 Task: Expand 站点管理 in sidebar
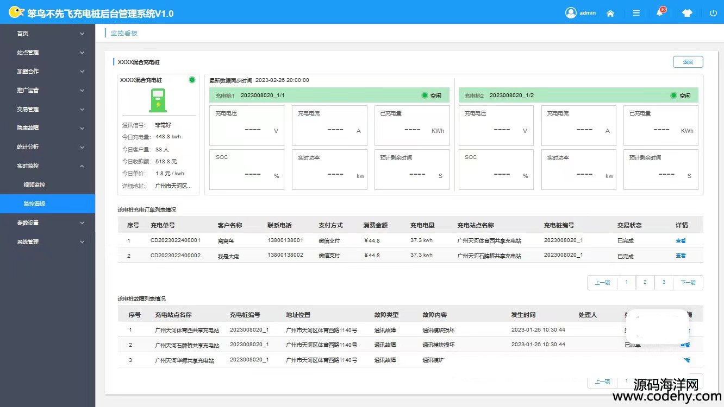tap(47, 53)
